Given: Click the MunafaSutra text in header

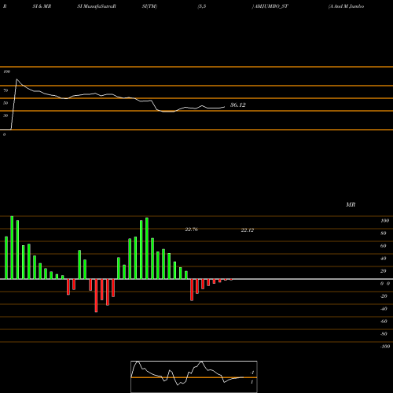Looking at the screenshot, I should pos(98,6).
